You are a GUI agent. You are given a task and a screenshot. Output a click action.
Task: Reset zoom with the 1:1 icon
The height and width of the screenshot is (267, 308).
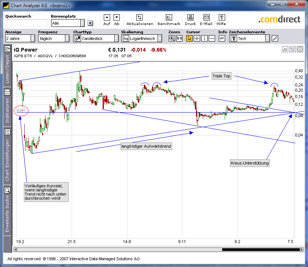pyautogui.click(x=179, y=38)
